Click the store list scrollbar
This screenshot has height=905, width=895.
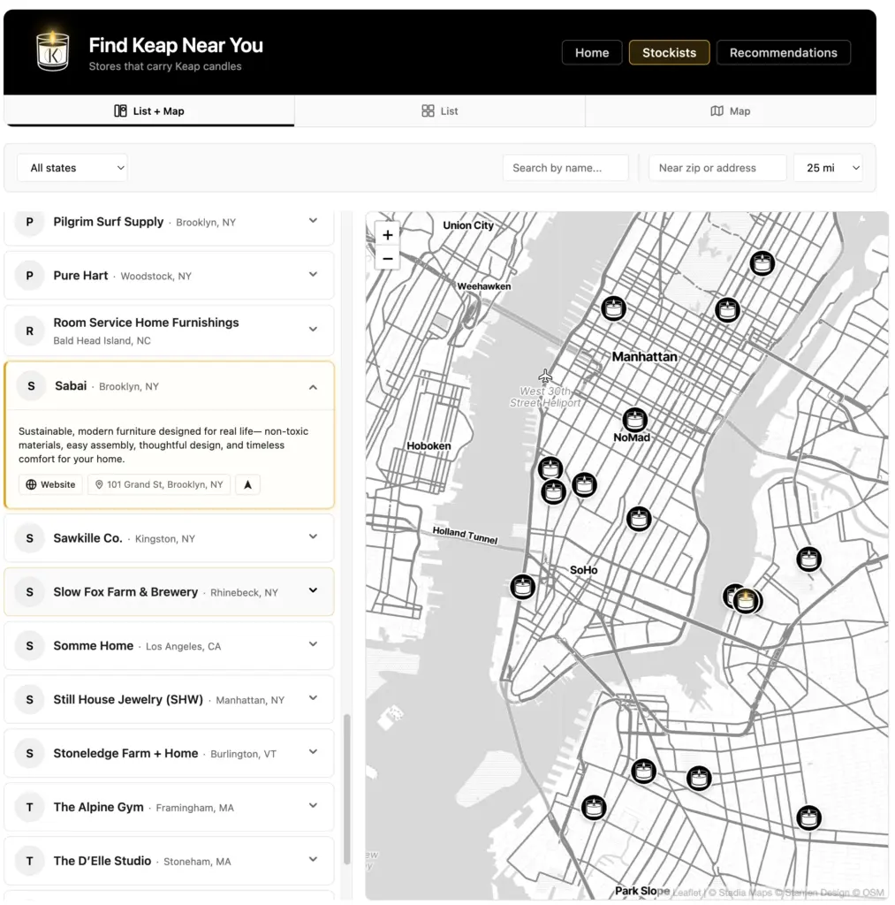[x=347, y=789]
